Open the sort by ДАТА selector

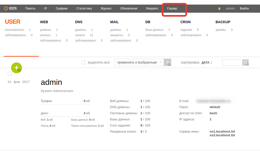click(x=205, y=62)
